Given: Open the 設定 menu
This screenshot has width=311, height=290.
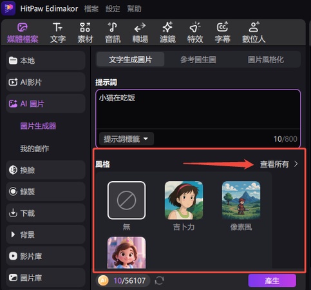Looking at the screenshot, I should click(113, 9).
